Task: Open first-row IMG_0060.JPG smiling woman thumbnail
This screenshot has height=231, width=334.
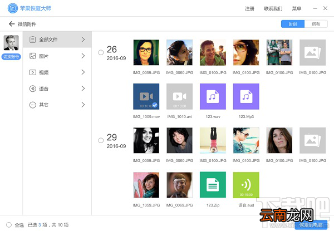Action: 179,52
